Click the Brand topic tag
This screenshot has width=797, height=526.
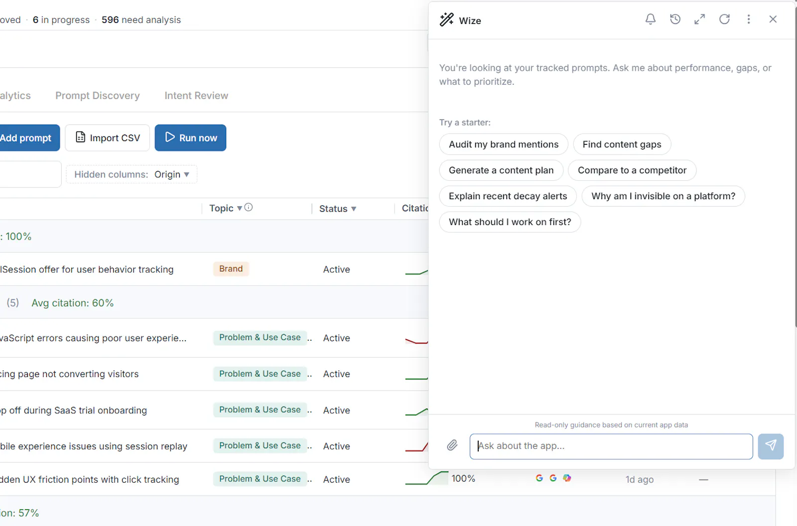(231, 269)
